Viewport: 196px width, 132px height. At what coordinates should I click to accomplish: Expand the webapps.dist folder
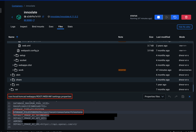(13, 65)
